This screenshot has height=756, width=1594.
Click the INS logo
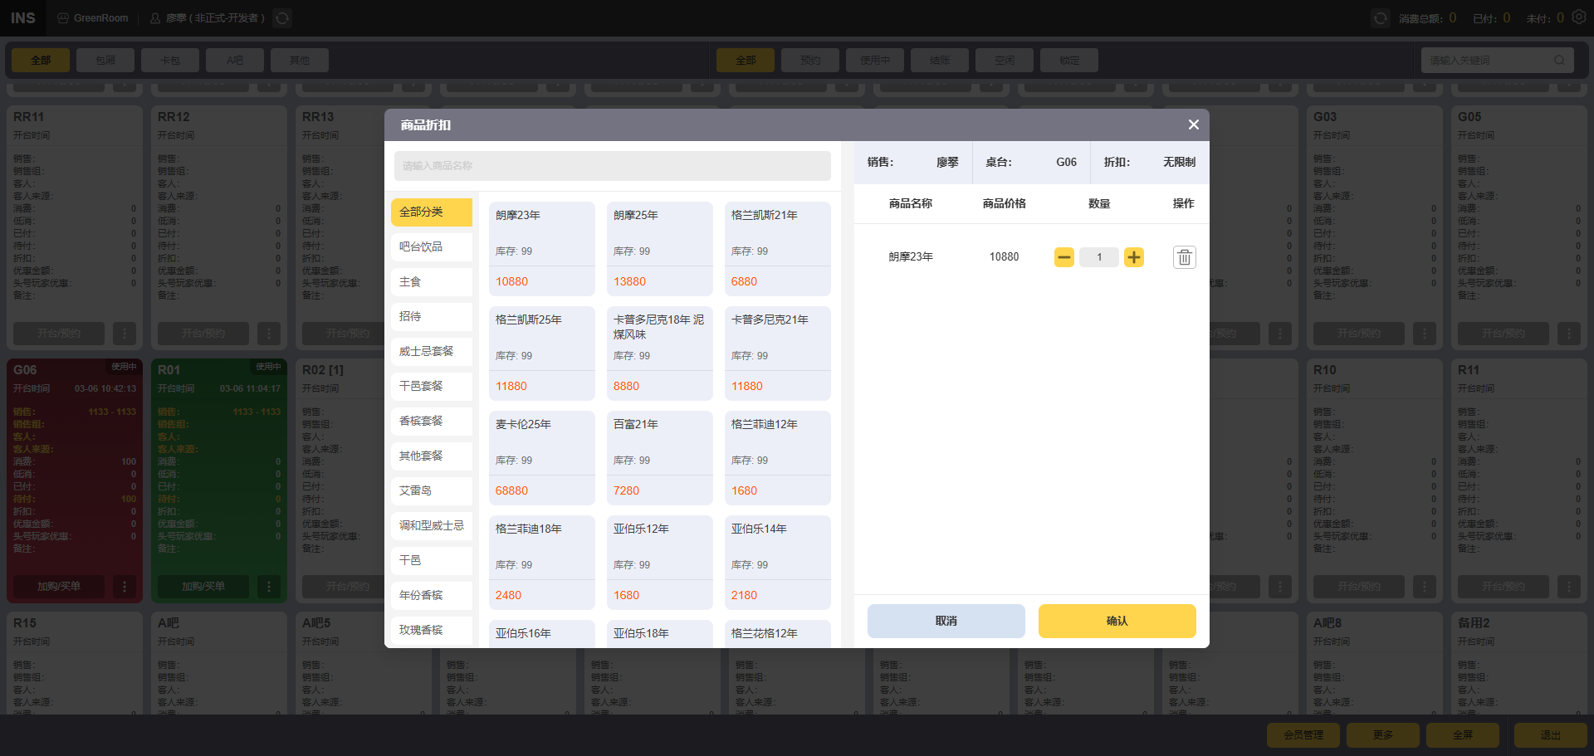pos(22,18)
